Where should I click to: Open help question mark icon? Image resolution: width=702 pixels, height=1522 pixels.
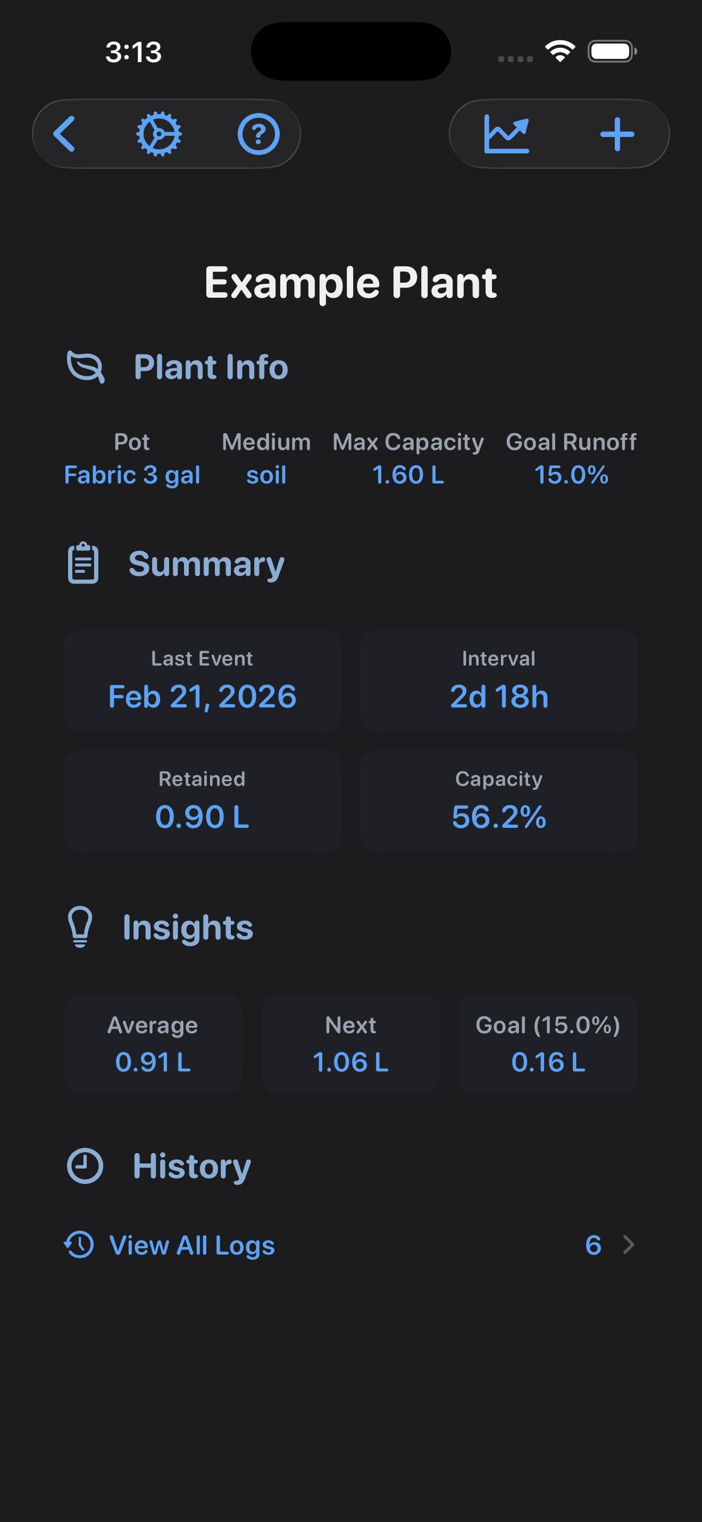[258, 134]
